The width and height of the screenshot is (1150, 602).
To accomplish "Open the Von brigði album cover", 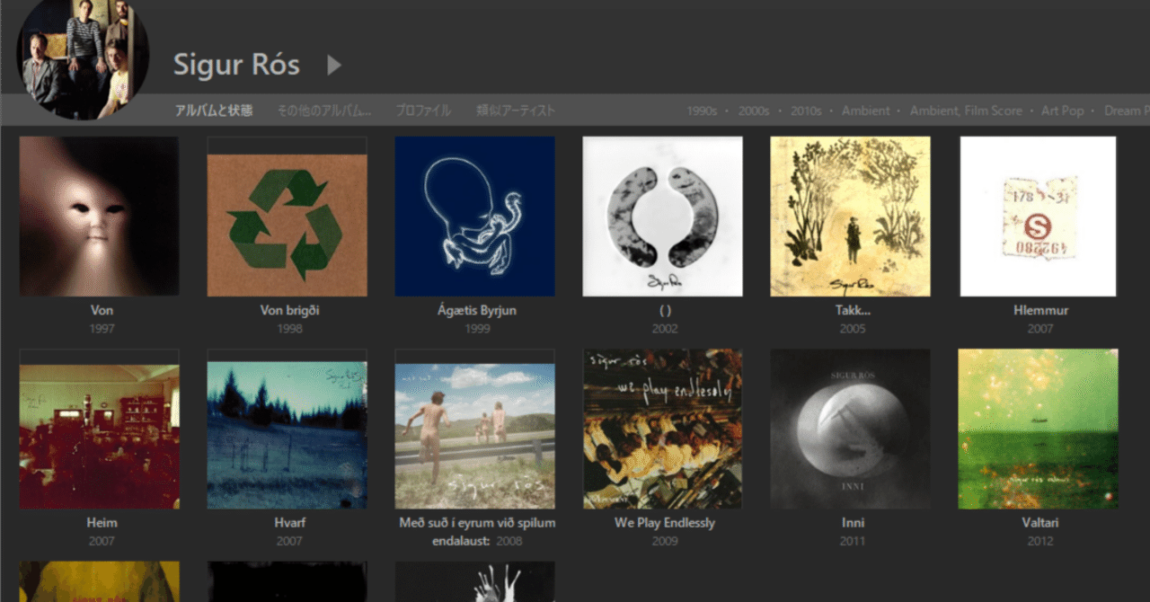I will (x=287, y=216).
